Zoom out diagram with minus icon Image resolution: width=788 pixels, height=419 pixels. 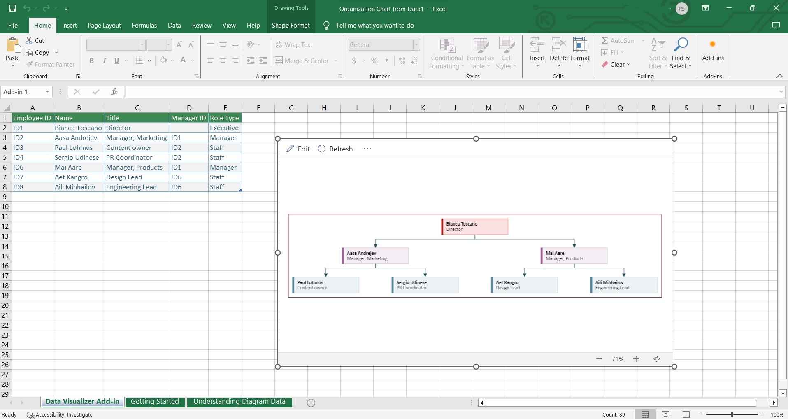(599, 359)
